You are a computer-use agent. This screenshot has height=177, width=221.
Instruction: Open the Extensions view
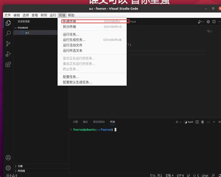pos(8,65)
